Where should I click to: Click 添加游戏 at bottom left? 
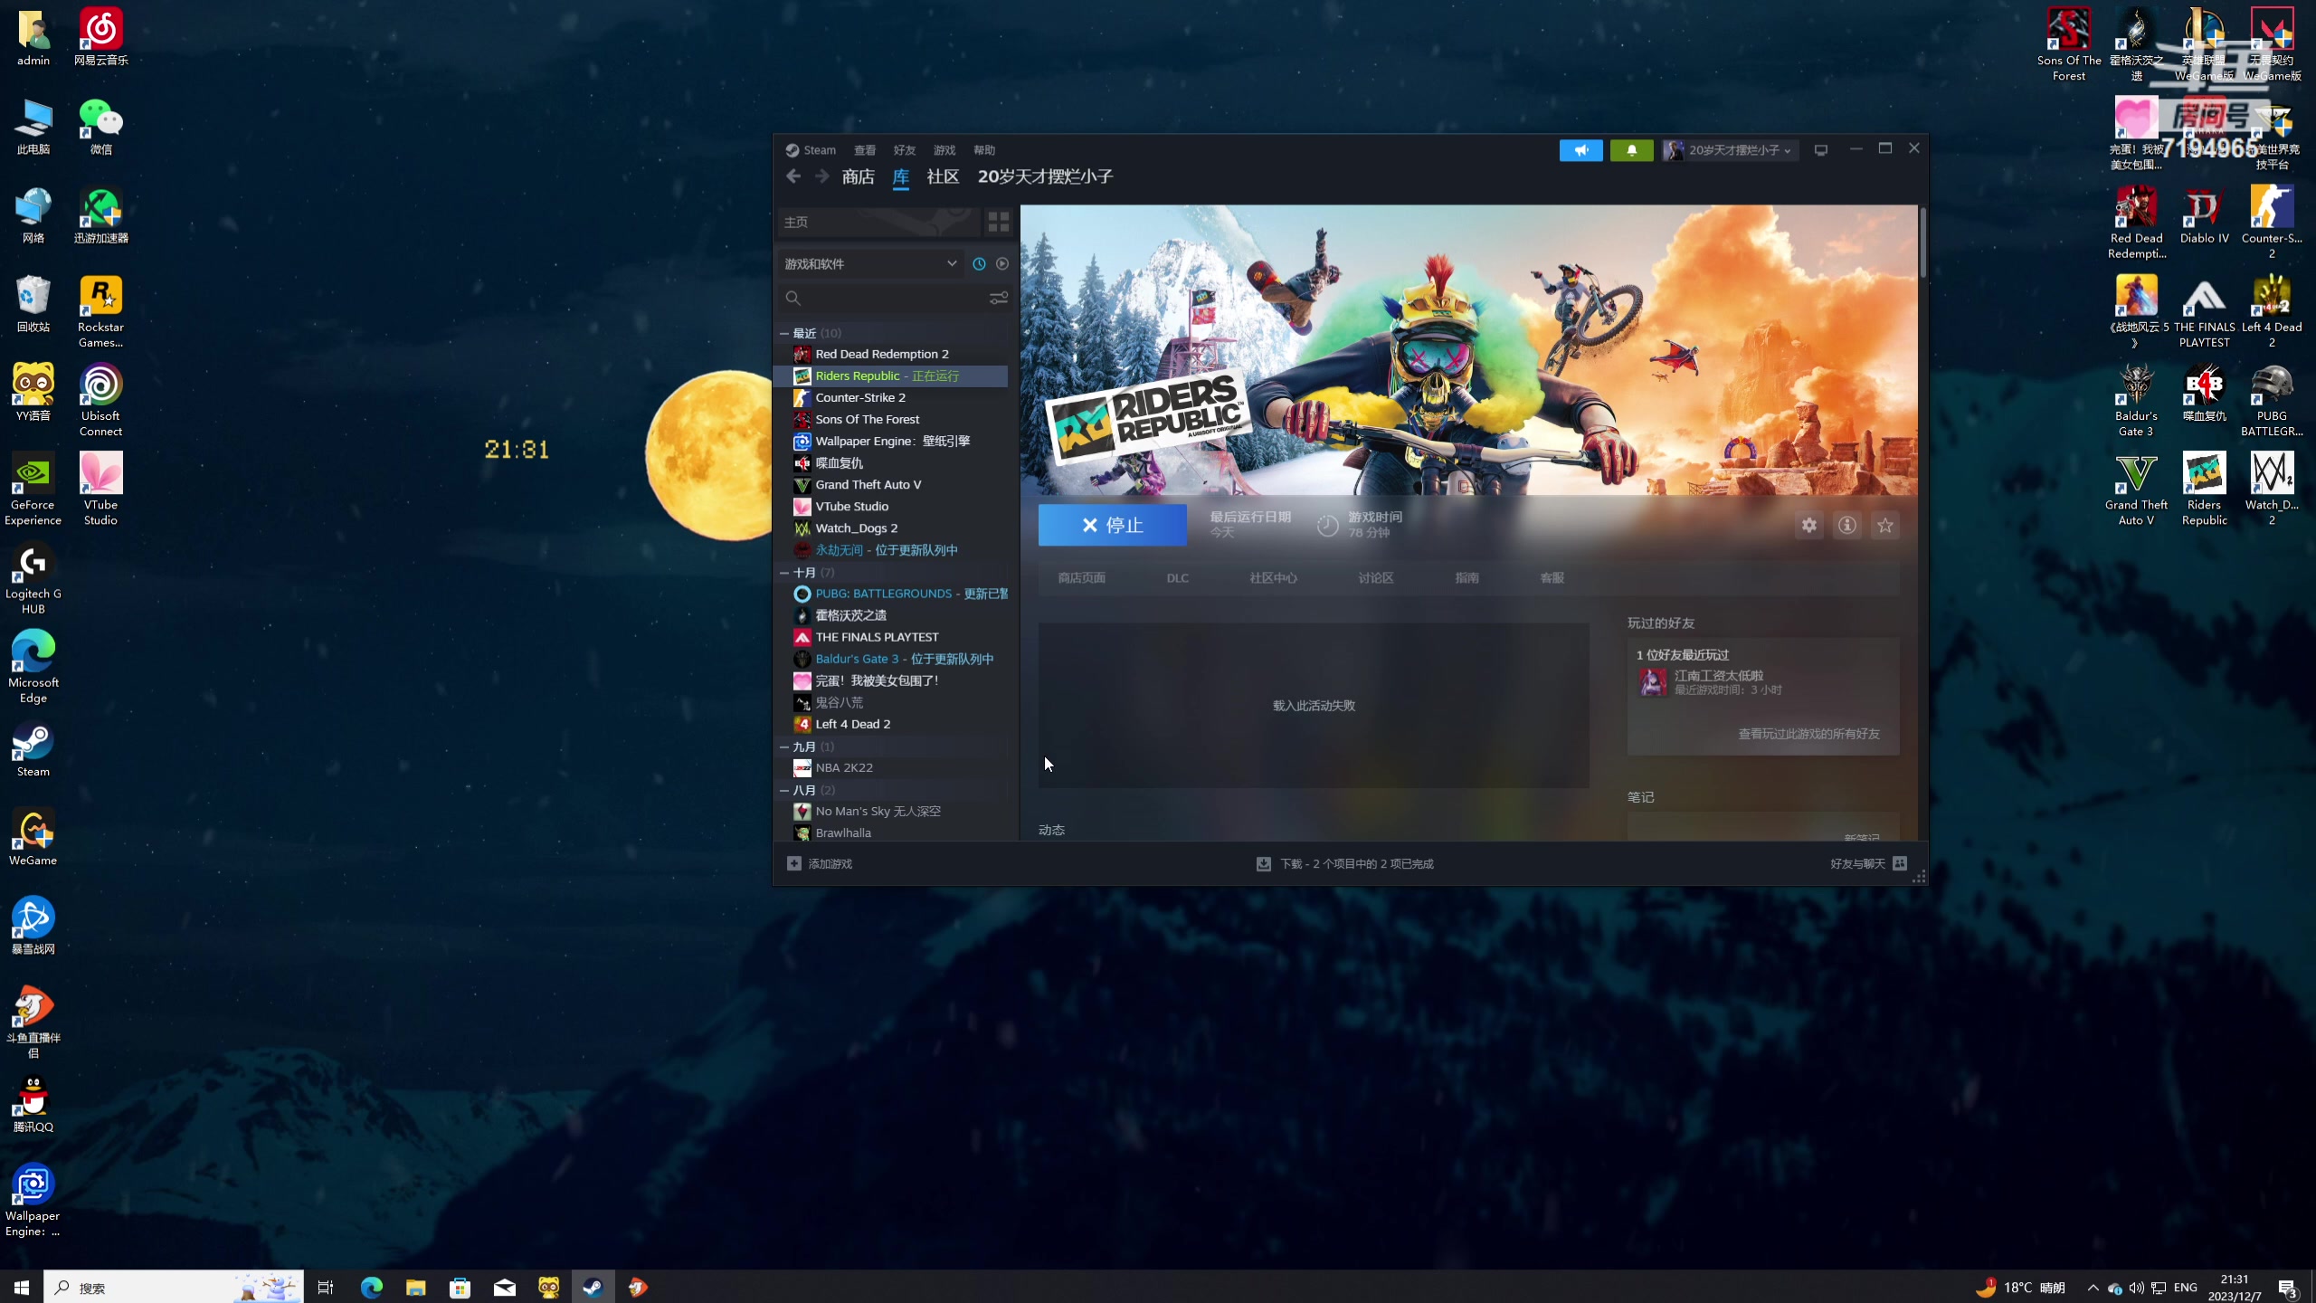(x=820, y=863)
